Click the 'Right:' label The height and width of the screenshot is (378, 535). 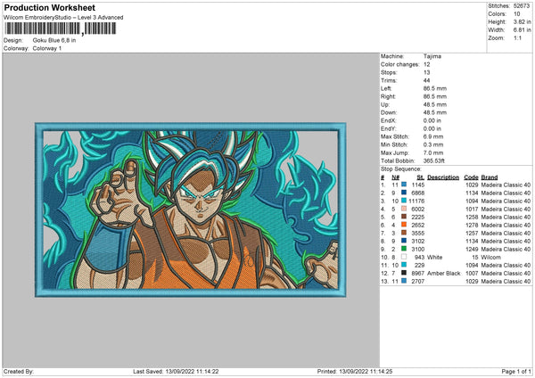click(388, 96)
